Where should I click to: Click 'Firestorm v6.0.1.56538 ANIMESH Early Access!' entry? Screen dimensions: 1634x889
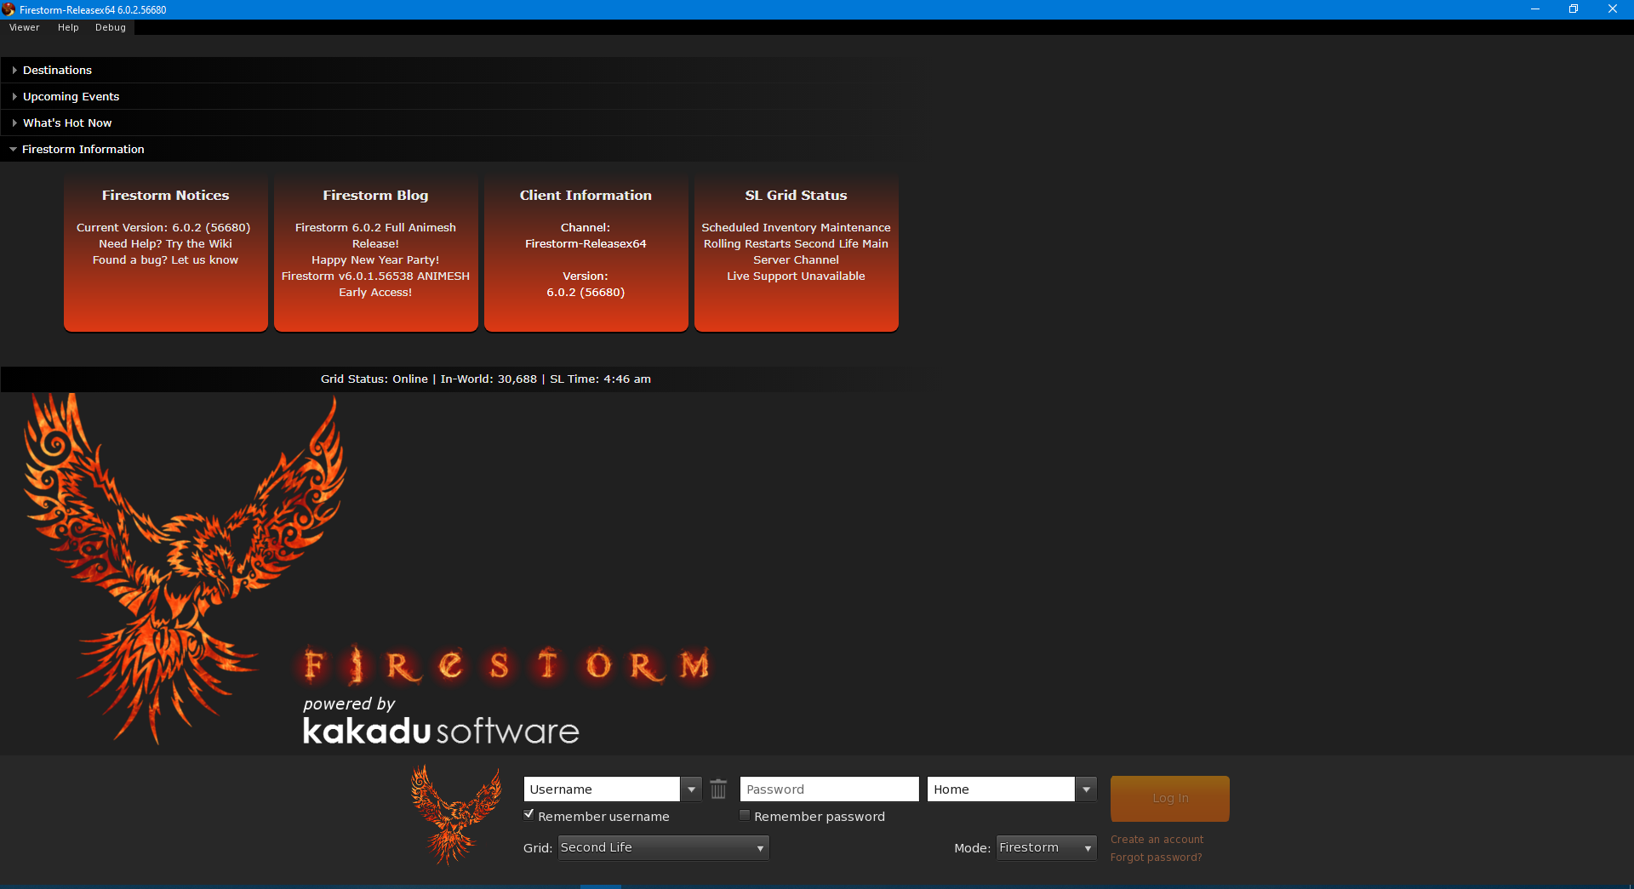375,284
